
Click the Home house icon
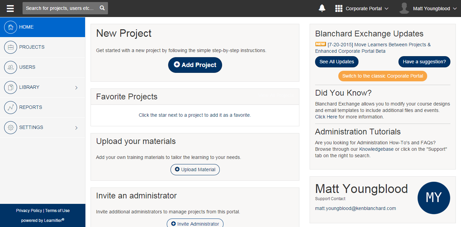coord(11,27)
